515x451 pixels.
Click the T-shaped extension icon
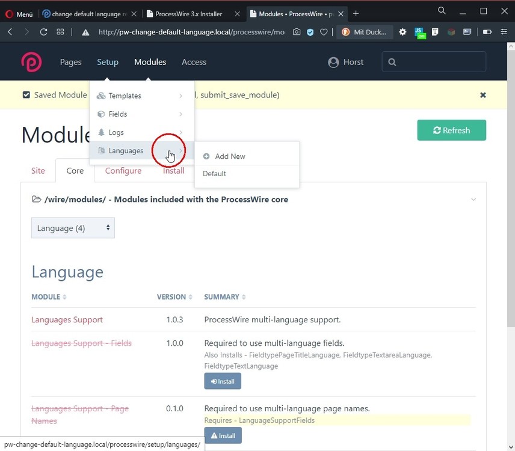coord(435,32)
